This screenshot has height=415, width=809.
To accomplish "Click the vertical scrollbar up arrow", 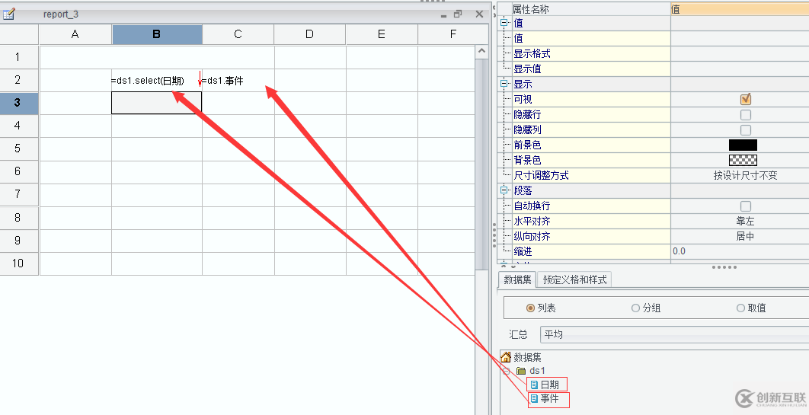I will [481, 51].
